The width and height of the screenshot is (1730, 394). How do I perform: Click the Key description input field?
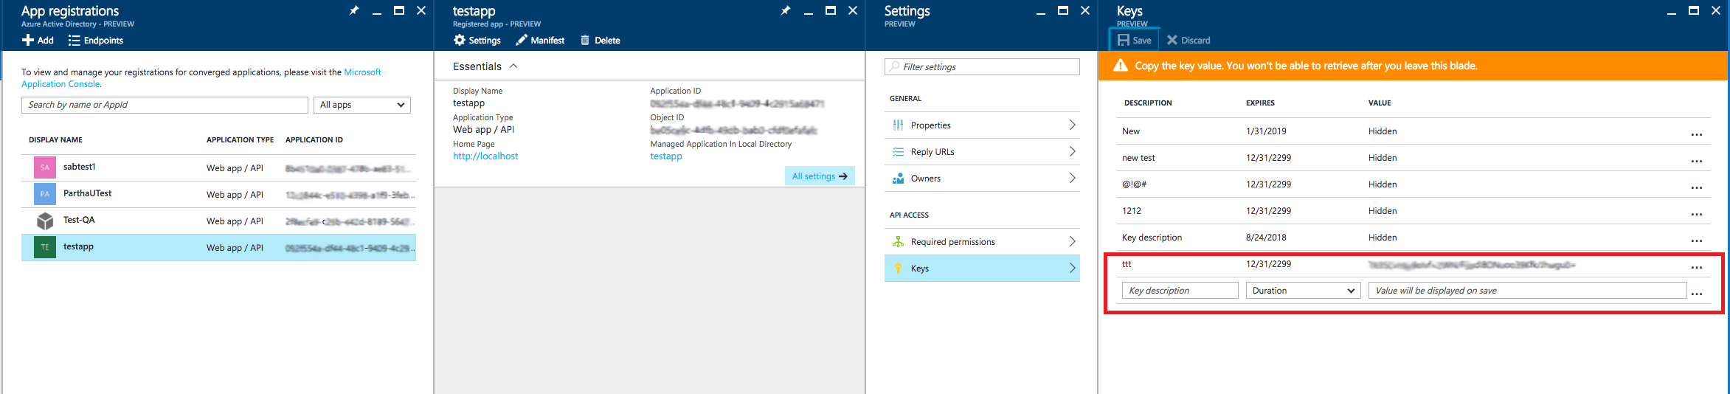[x=1180, y=291]
